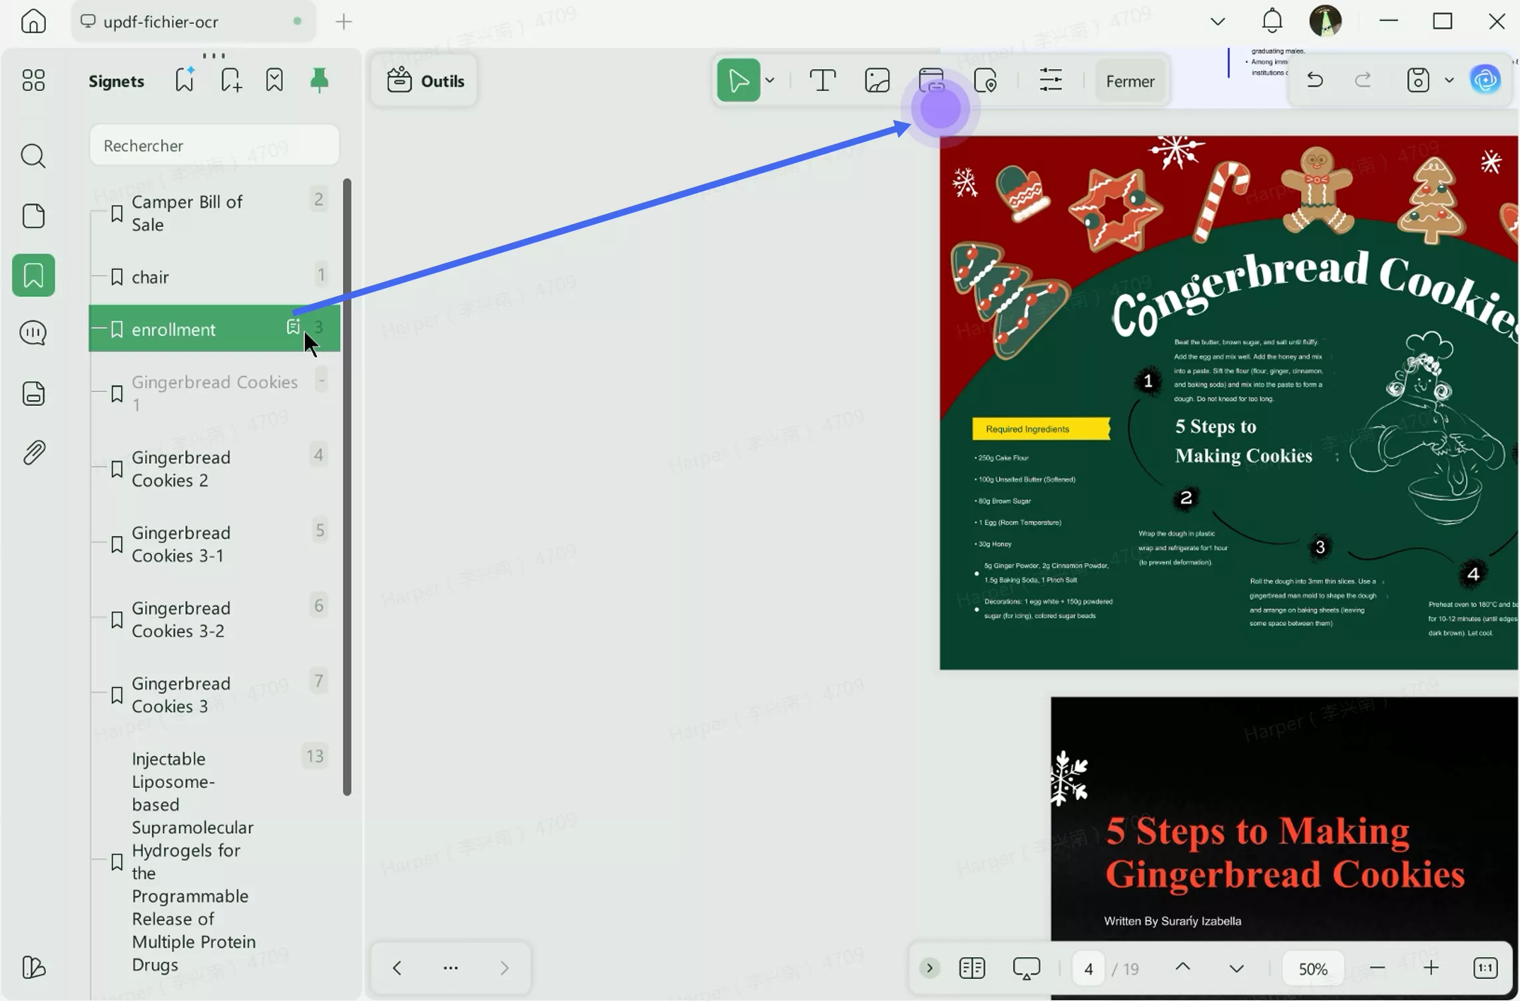Toggle actual size 1:1 view
This screenshot has height=1001, width=1520.
click(1485, 968)
